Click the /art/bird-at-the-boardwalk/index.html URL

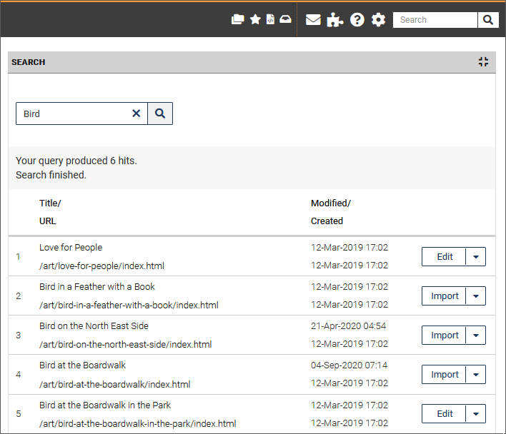[115, 385]
